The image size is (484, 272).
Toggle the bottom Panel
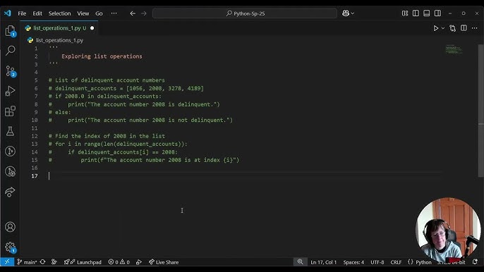427,13
